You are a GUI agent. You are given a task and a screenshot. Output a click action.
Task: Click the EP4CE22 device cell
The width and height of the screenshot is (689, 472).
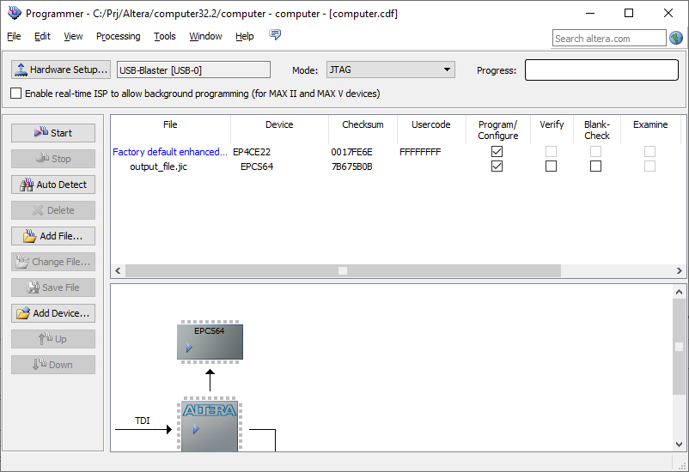coord(252,152)
